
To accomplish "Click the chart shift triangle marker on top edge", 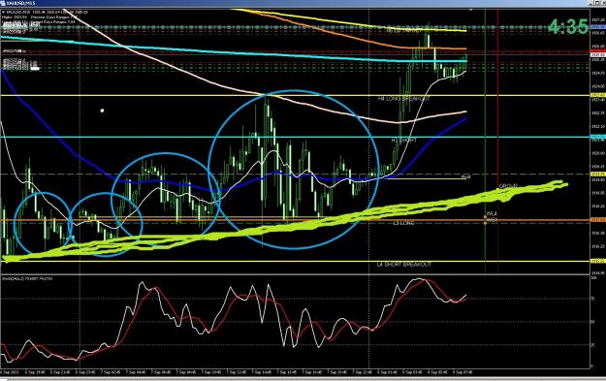I will click(x=470, y=10).
